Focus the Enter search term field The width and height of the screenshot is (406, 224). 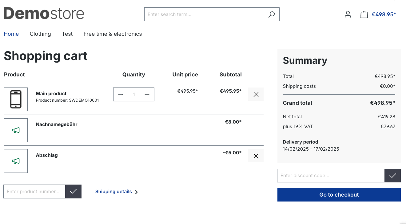(205, 14)
